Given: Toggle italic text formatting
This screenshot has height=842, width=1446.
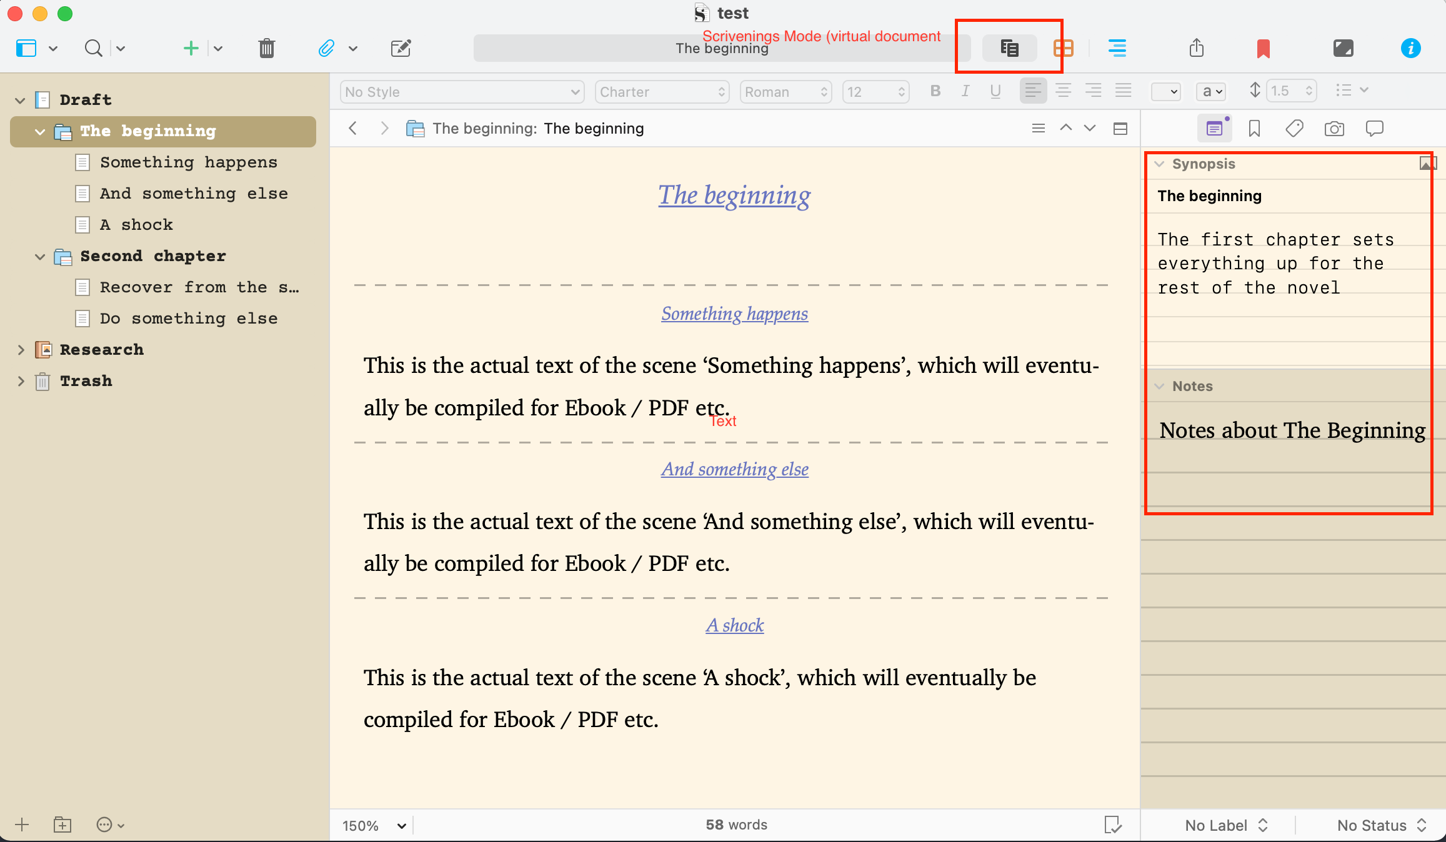Looking at the screenshot, I should click(x=965, y=91).
